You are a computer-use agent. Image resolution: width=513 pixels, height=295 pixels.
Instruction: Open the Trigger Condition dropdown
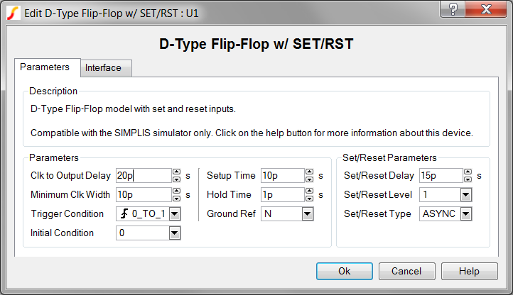pyautogui.click(x=175, y=214)
